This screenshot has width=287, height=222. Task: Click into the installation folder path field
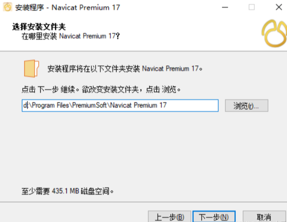tap(120, 106)
